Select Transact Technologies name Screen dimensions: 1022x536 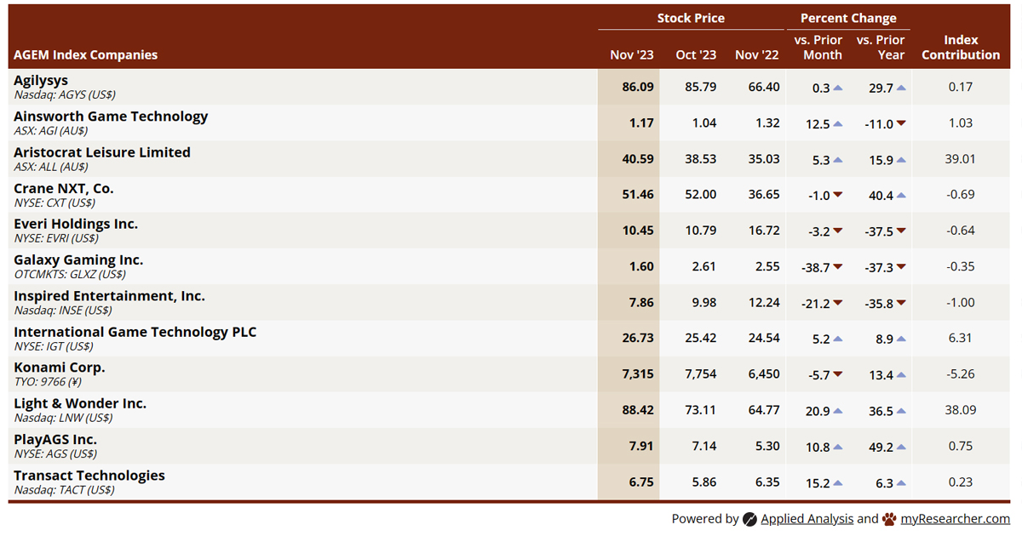coord(89,476)
